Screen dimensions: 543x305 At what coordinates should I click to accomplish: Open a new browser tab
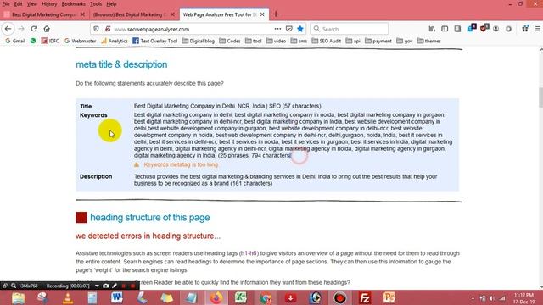(276, 14)
